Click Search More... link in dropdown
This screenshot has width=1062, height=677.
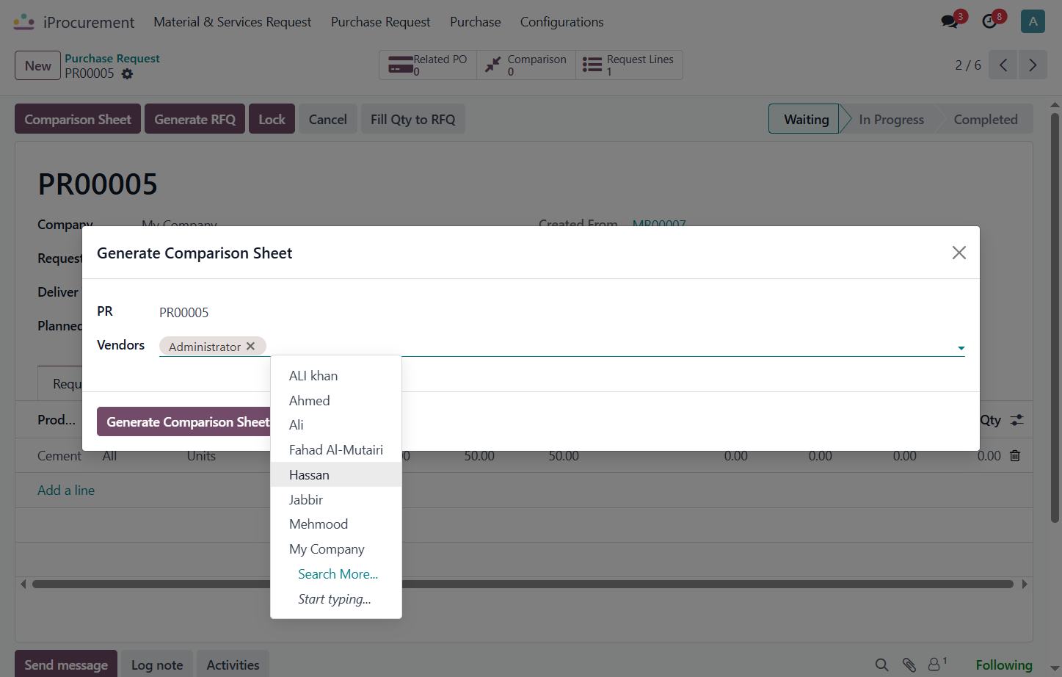tap(338, 574)
